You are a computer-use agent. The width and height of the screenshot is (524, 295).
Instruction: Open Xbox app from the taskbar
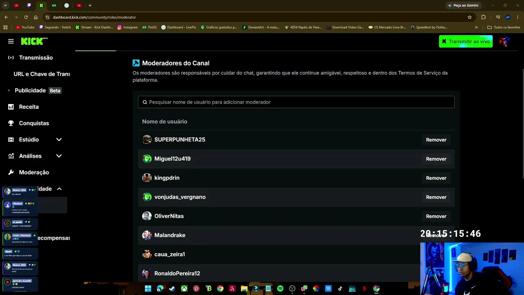pyautogui.click(x=184, y=288)
